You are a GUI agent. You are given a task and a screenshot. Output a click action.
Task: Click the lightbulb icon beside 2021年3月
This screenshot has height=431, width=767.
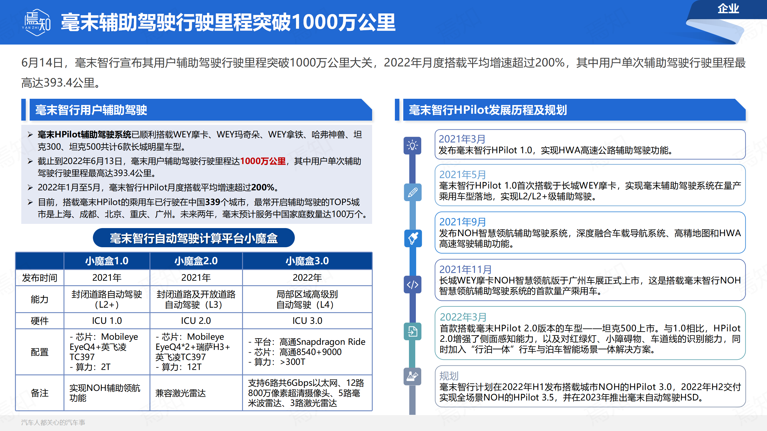(x=412, y=146)
